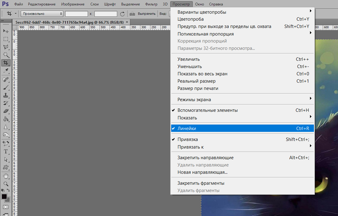Choose Новая направляющая... menu entry
The height and width of the screenshot is (216, 338).
202,172
